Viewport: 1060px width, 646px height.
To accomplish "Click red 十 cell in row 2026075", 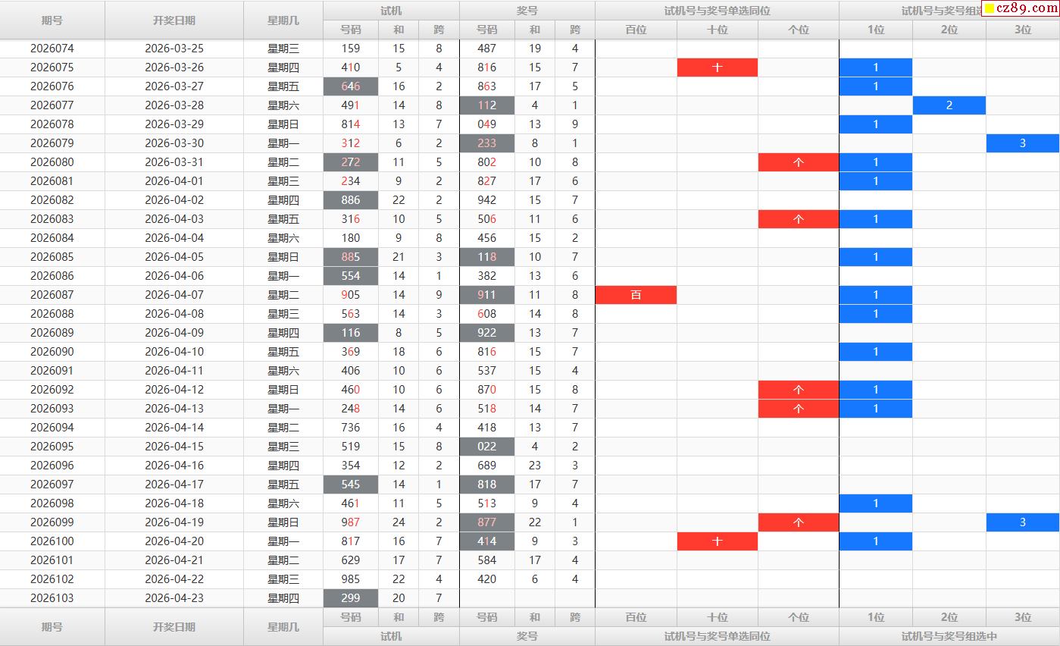I will point(718,67).
